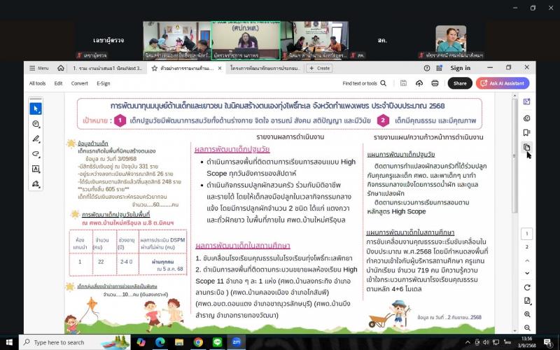Star the active document tab
560x350 pixels.
[154, 68]
